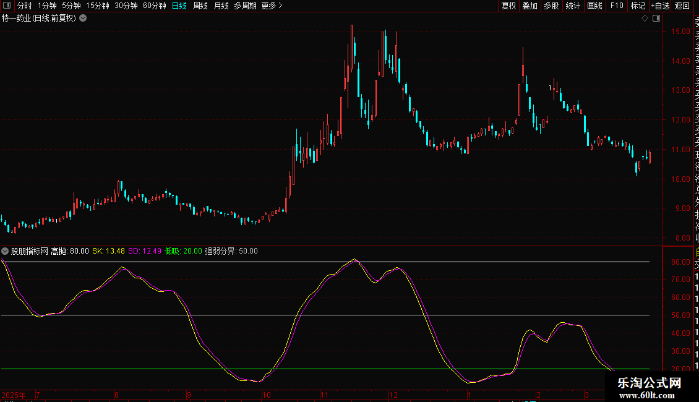Click the 12.00 price axis label

pyautogui.click(x=680, y=119)
